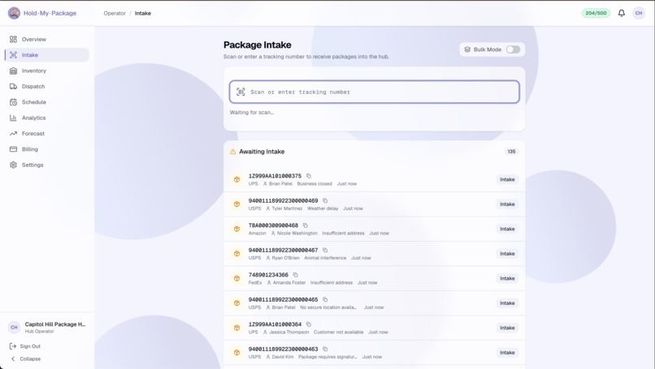Copy tracking number 1Z999AA101000364
The height and width of the screenshot is (369, 655).
pyautogui.click(x=309, y=324)
